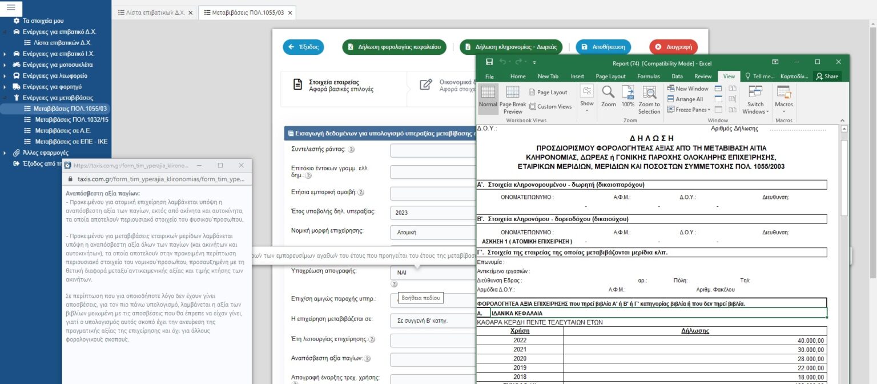Viewport: 877px width, 384px height.
Task: Select Μεταβιβάσεις ΠΟΛ.1032/15 in the sidebar
Action: point(71,119)
